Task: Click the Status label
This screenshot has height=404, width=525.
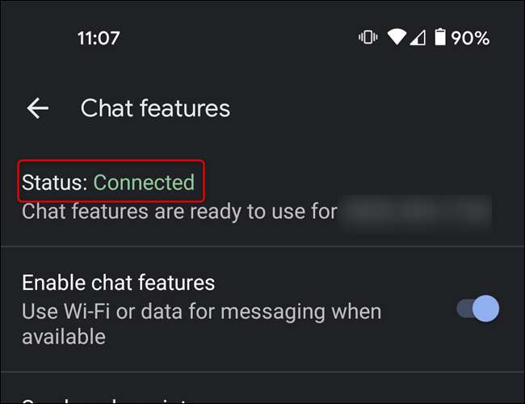Action: (x=55, y=183)
